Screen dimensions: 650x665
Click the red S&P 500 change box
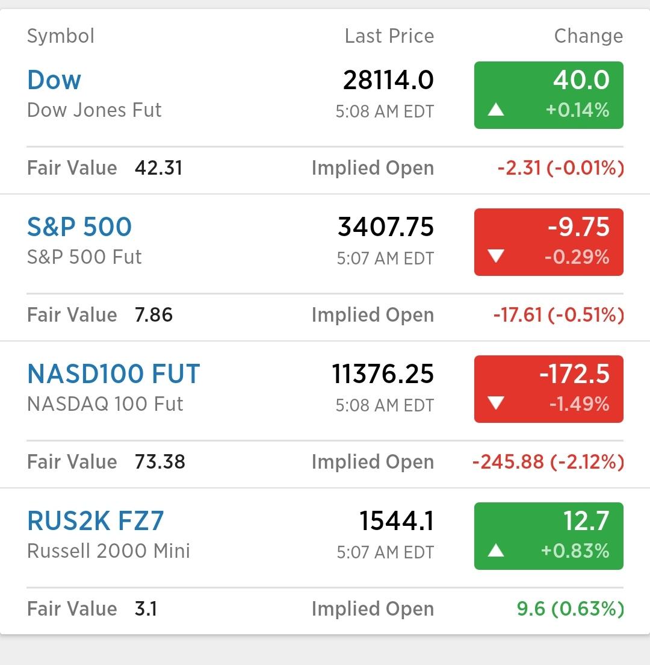point(548,242)
